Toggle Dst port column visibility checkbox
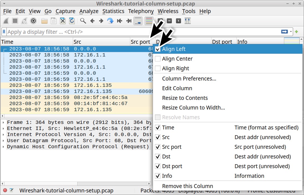This screenshot has height=195, width=304. coord(158,166)
